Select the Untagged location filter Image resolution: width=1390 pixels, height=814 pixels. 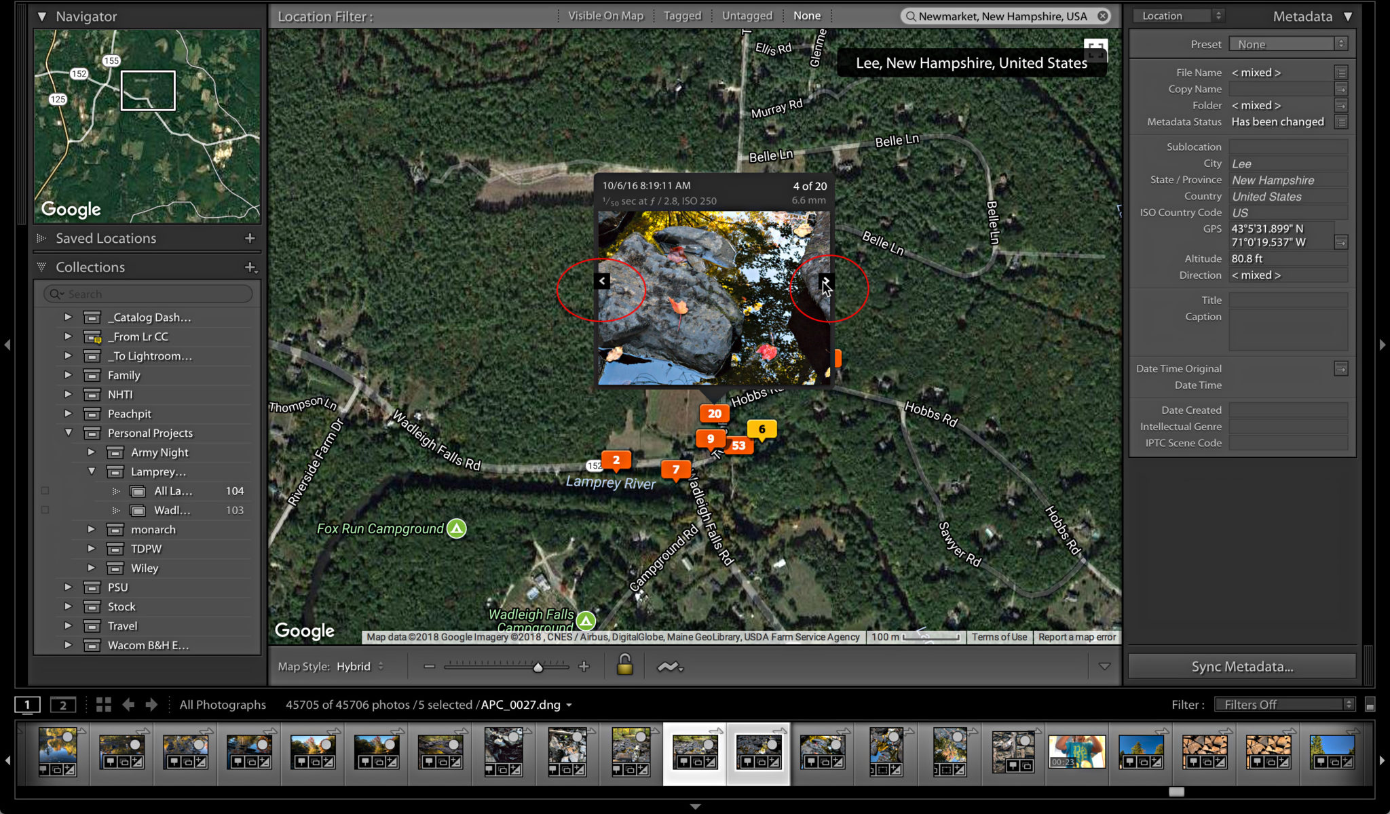coord(747,16)
